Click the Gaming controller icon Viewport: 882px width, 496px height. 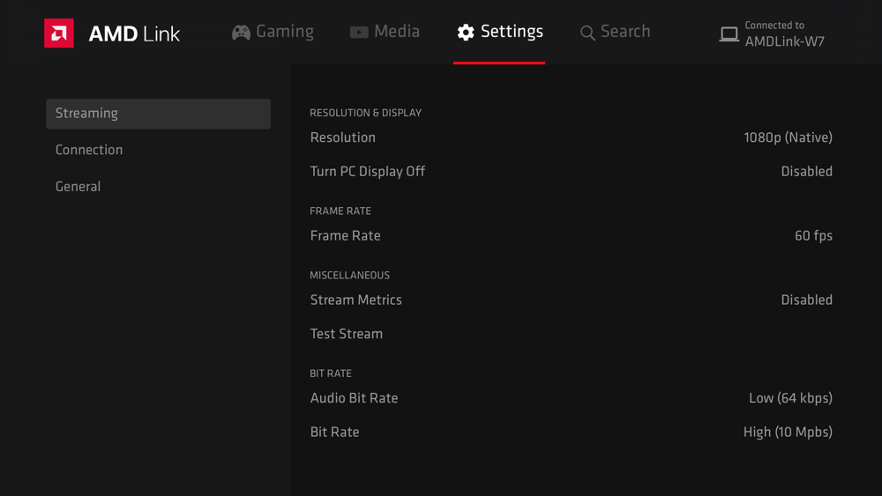point(241,33)
